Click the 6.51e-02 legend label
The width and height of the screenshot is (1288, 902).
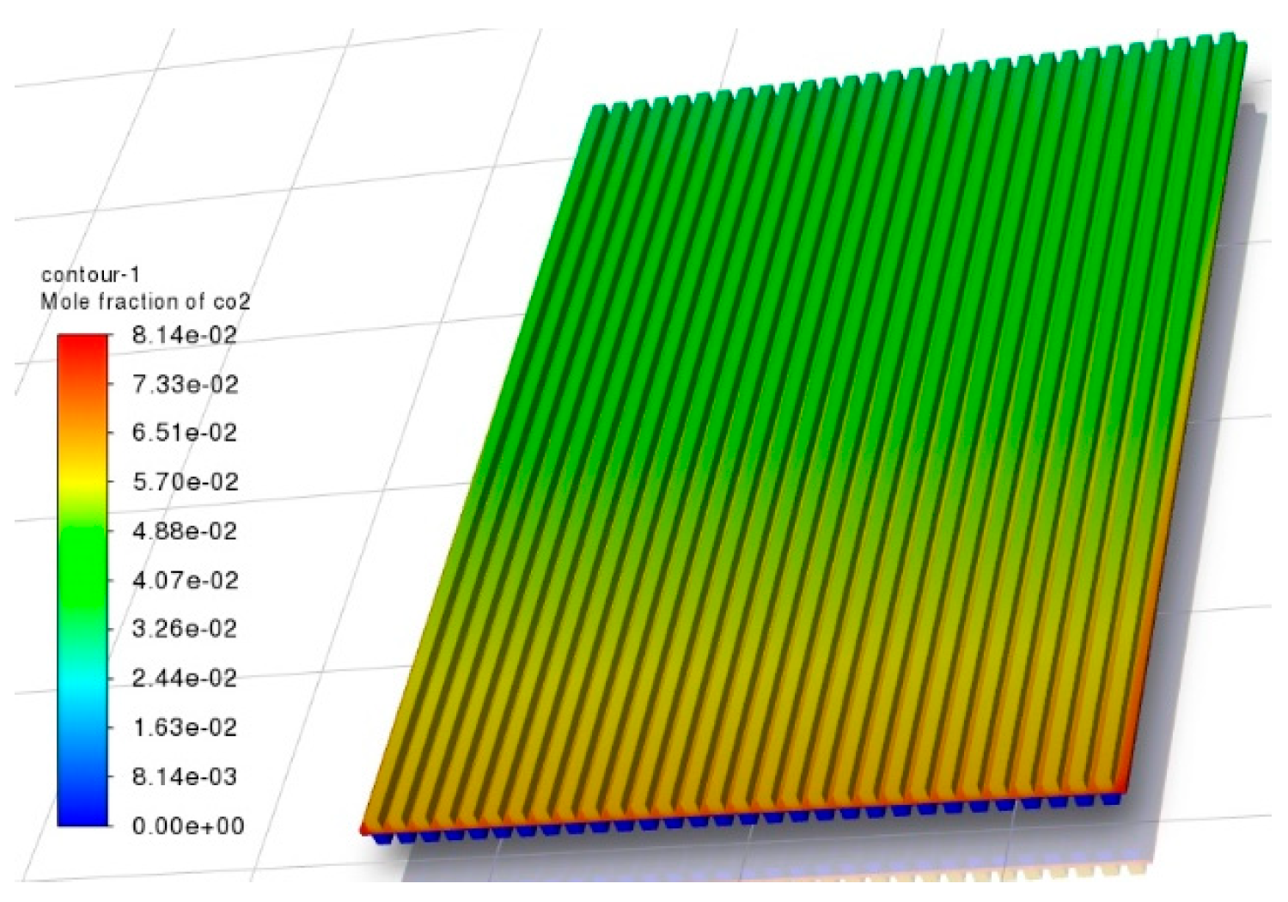coord(184,433)
